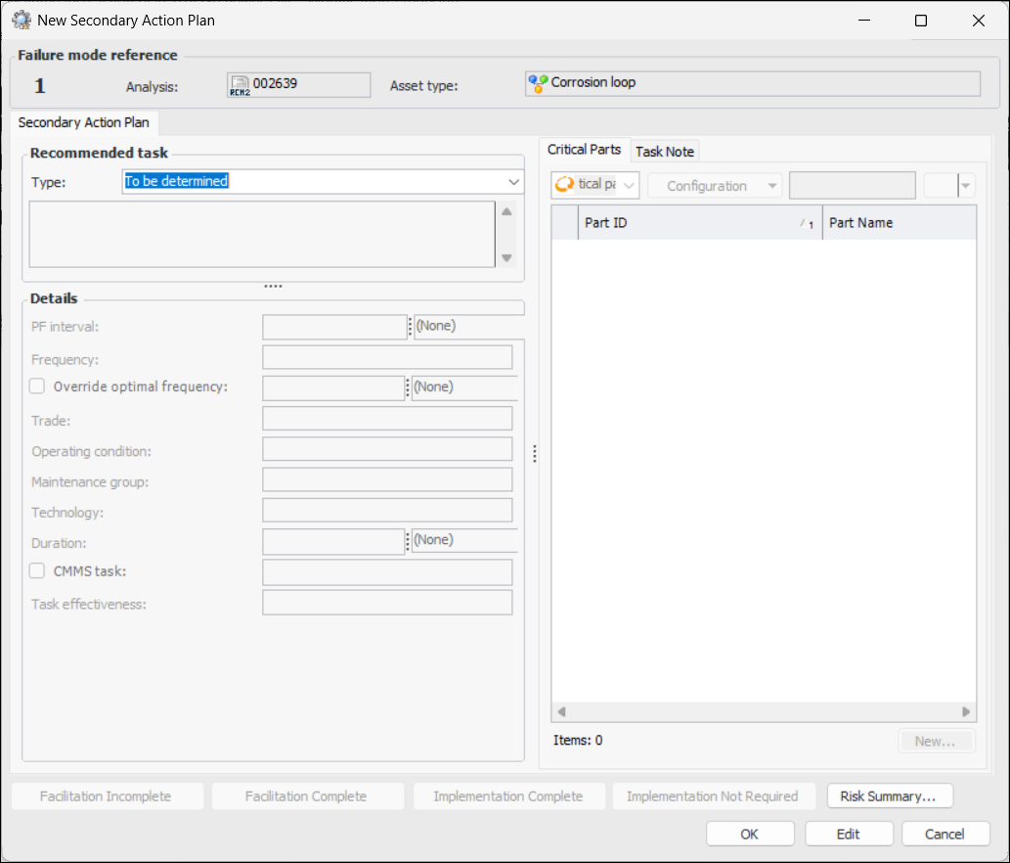The height and width of the screenshot is (863, 1010).
Task: Click the horizontal splitter dots above Details
Action: [273, 287]
